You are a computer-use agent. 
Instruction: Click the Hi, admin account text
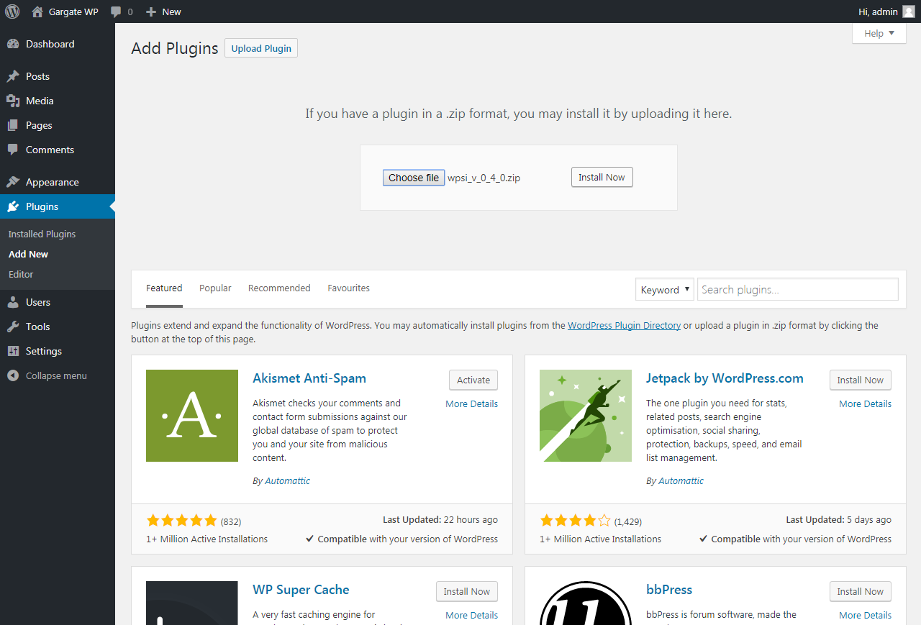pos(878,12)
